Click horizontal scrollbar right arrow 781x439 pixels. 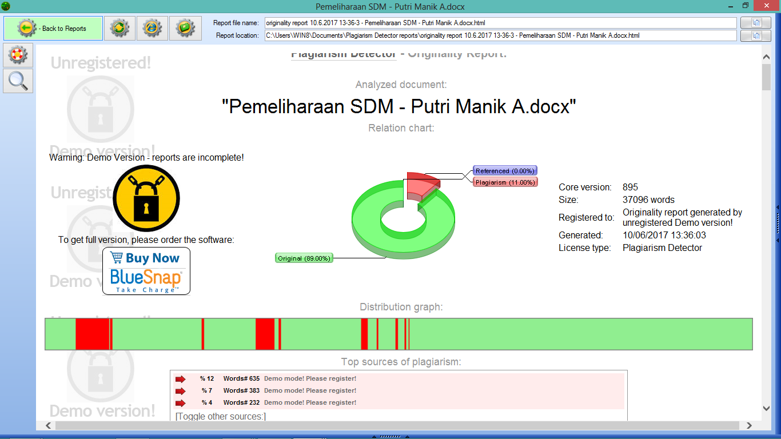(x=750, y=425)
